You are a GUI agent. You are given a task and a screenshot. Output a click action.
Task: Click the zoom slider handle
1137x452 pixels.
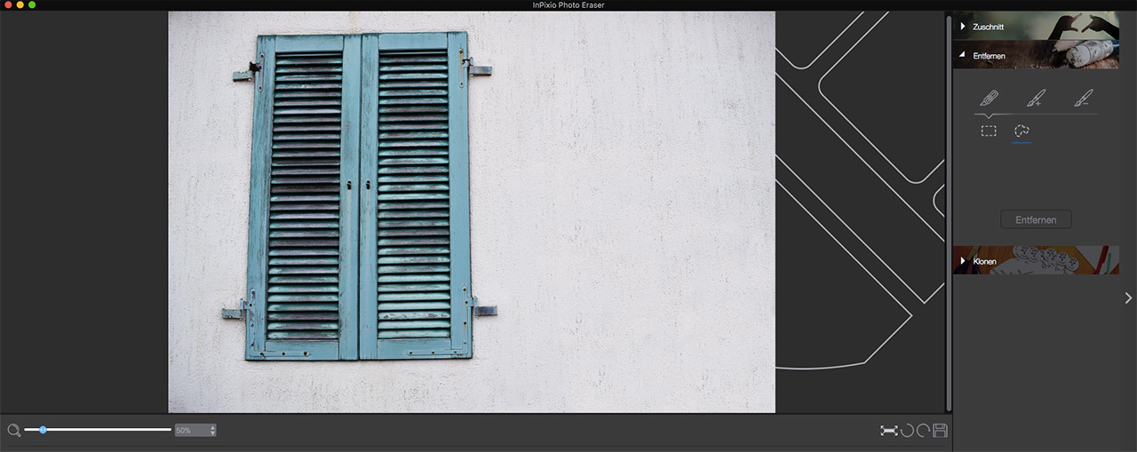pyautogui.click(x=42, y=430)
